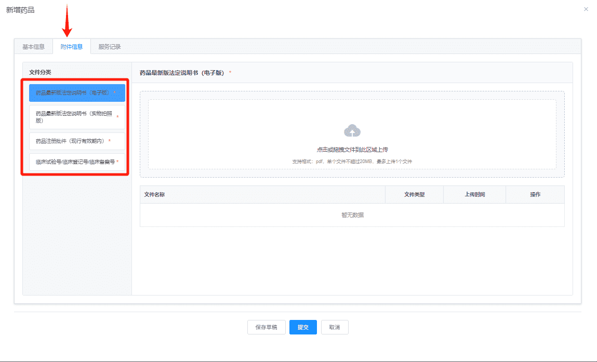
Task: Choose 药品最新版法定说明书（实物拍照版）category
Action: pyautogui.click(x=77, y=117)
